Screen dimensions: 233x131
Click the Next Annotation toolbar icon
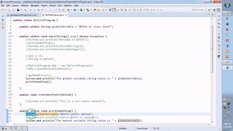135,10
